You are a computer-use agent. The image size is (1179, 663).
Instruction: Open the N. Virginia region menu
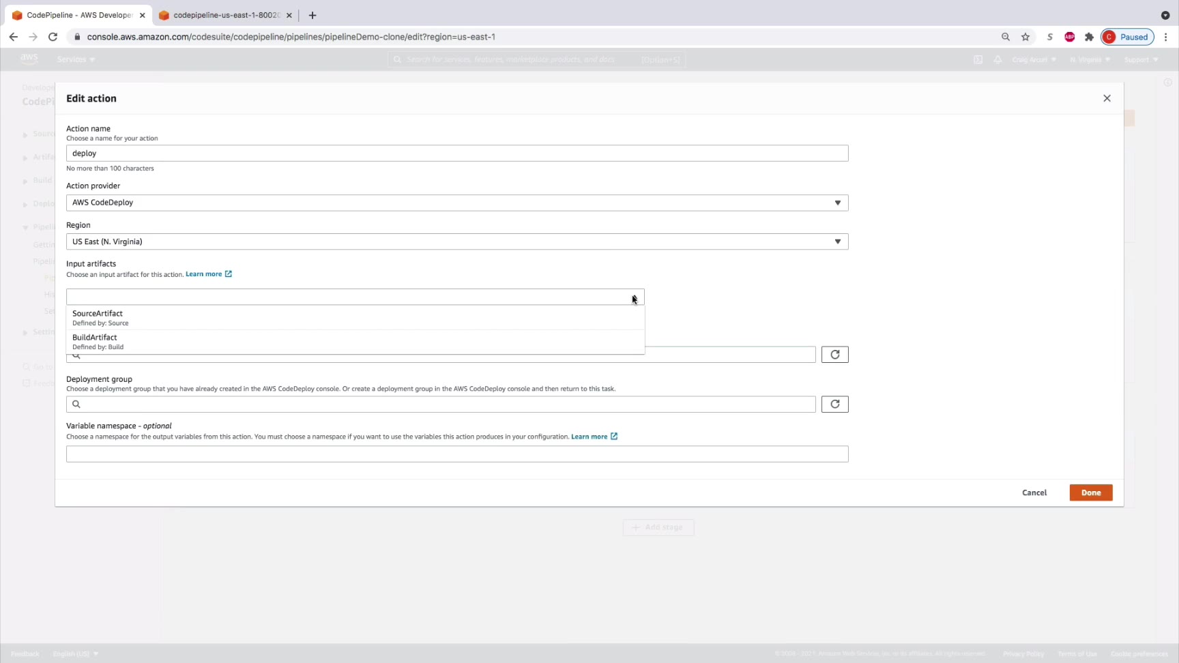(x=1090, y=59)
